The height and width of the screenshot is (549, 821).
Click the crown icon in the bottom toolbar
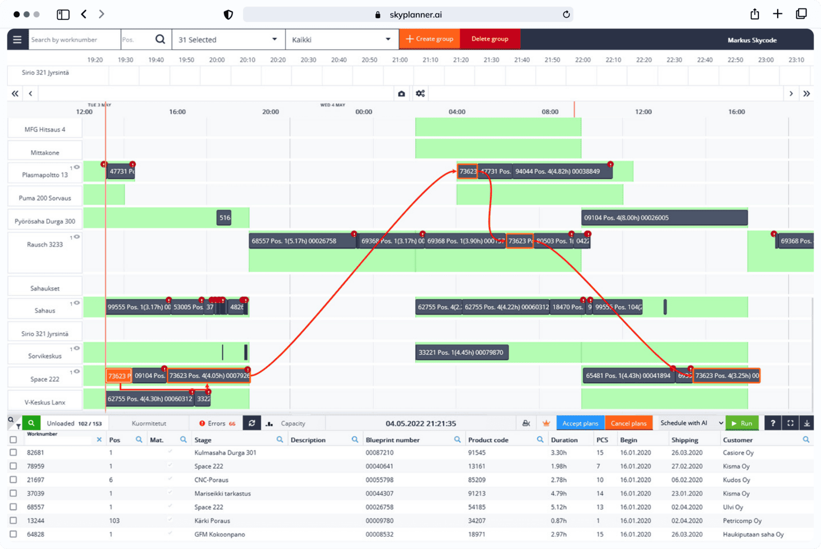pos(546,423)
